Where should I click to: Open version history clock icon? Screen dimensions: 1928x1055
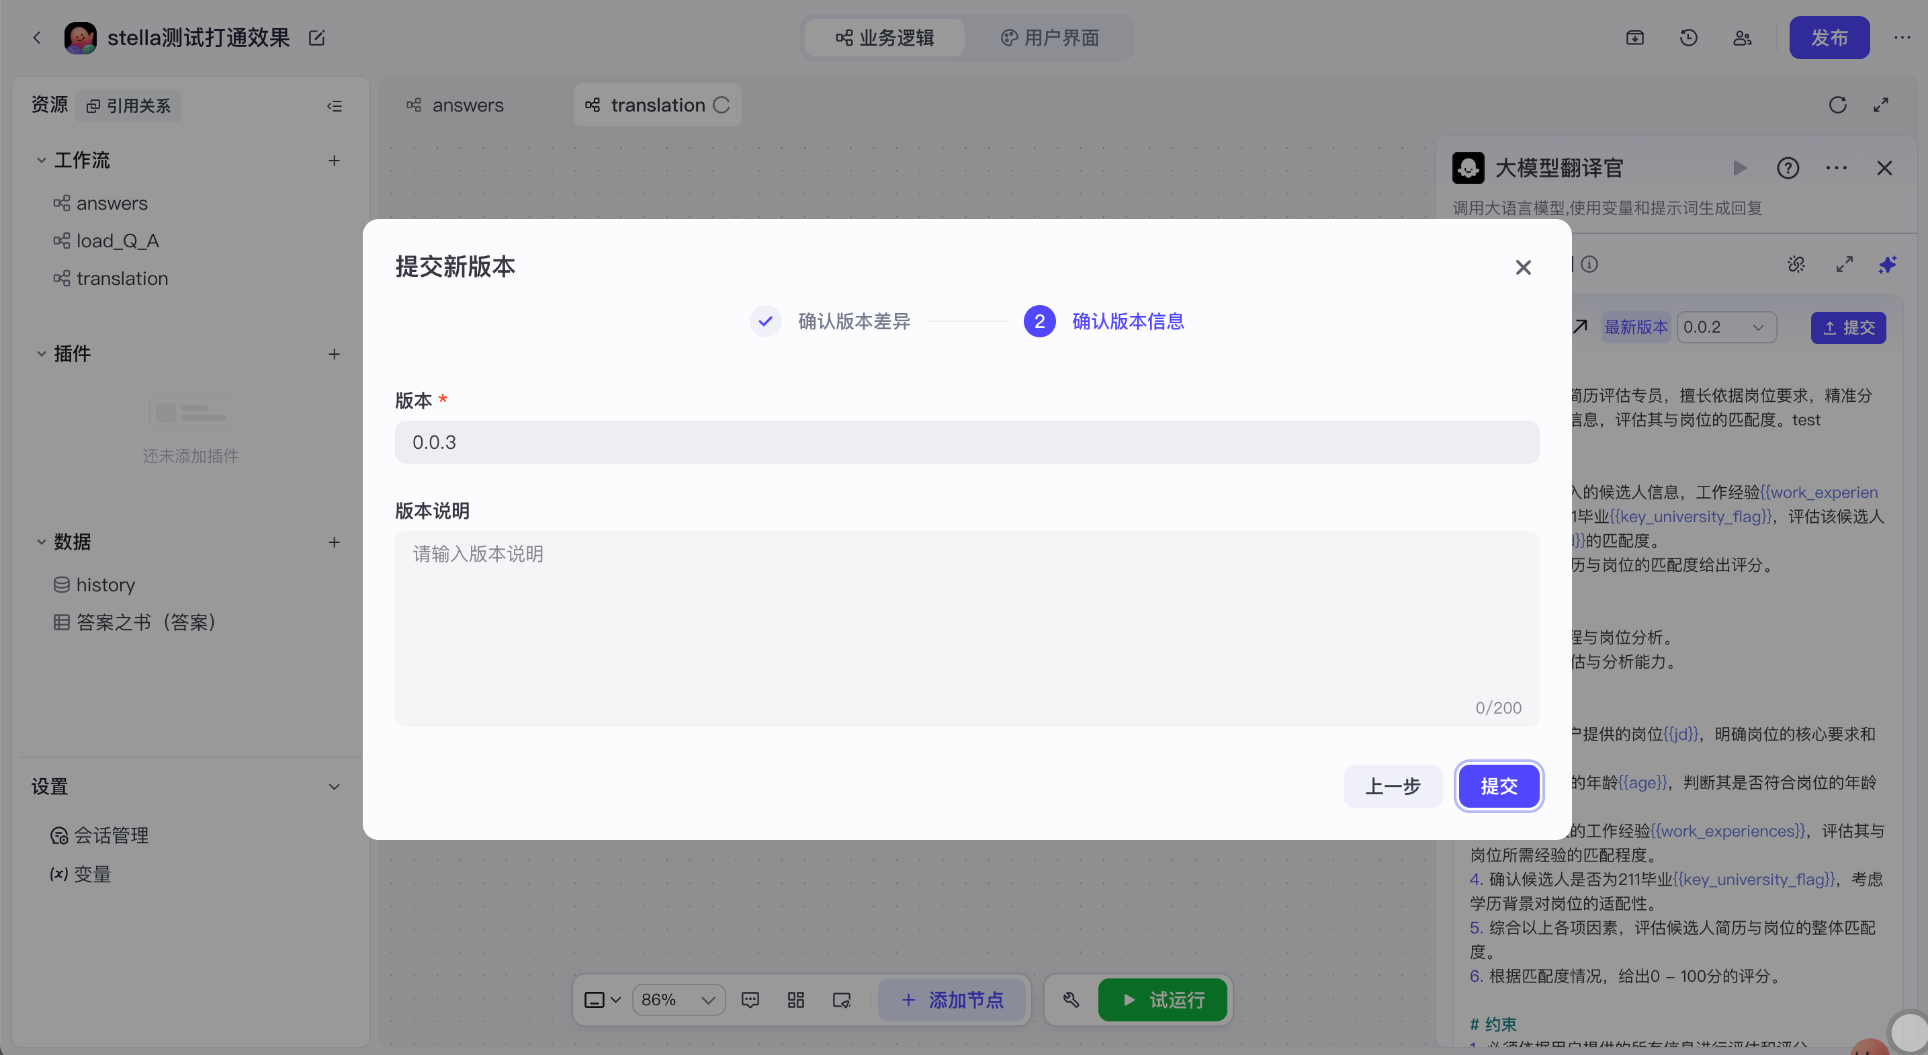click(1688, 38)
